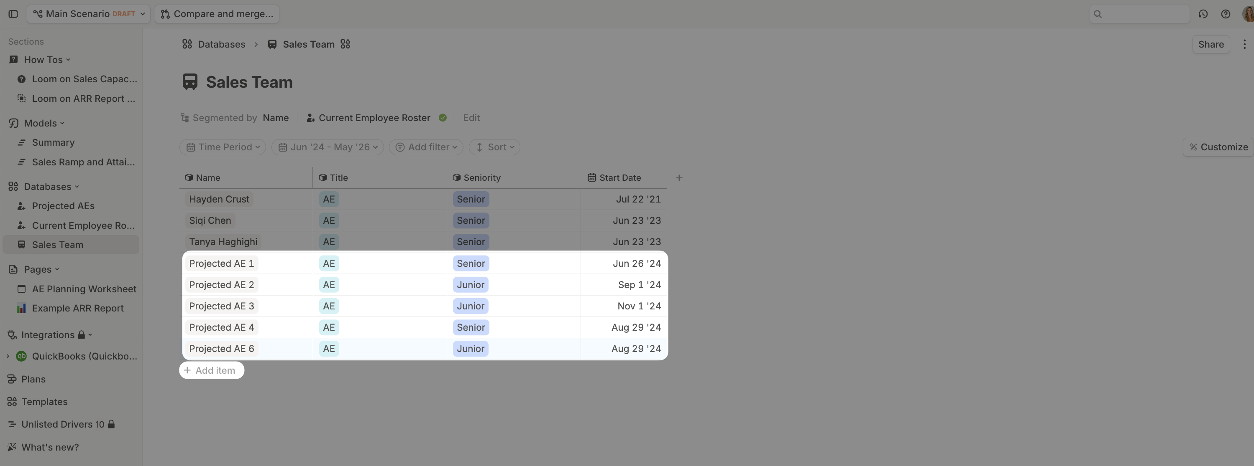Screen dimensions: 1254x466
Task: Click the Customize button
Action: click(x=1218, y=147)
